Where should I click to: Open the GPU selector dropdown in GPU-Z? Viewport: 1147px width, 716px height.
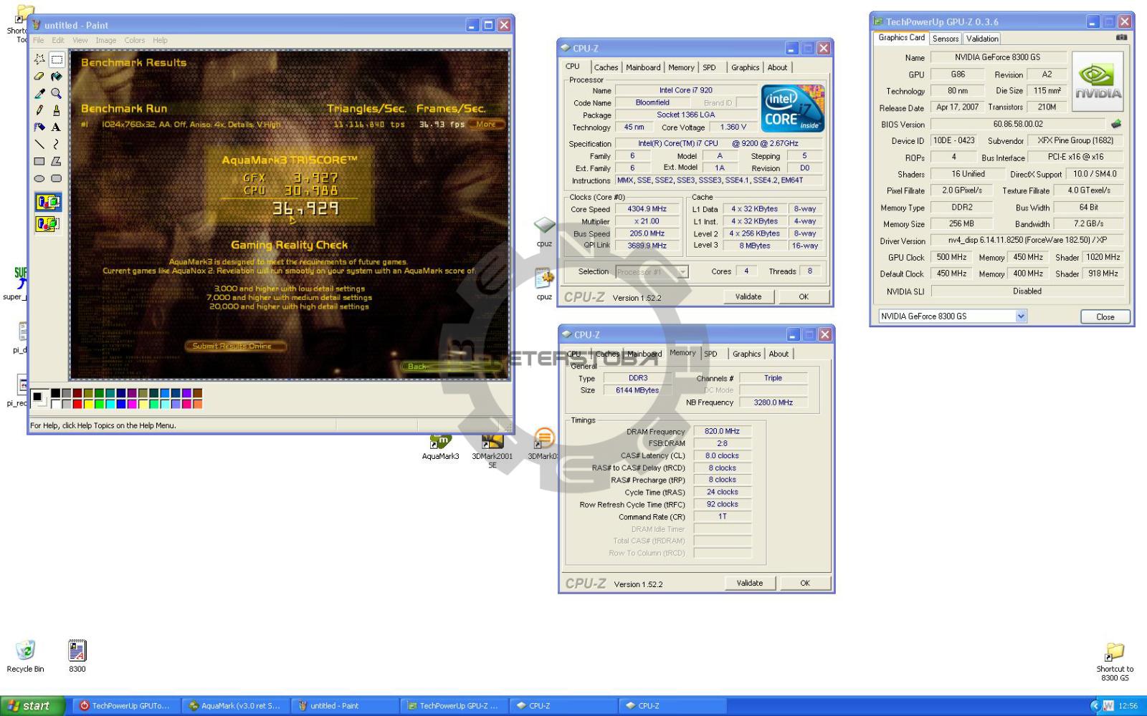1021,316
